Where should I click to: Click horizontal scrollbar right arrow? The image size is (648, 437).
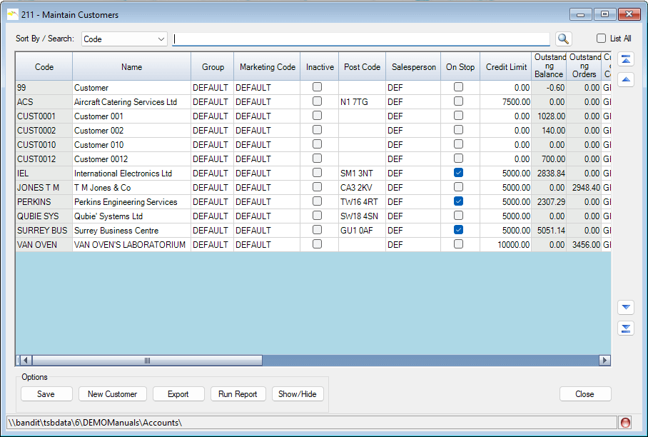(604, 361)
